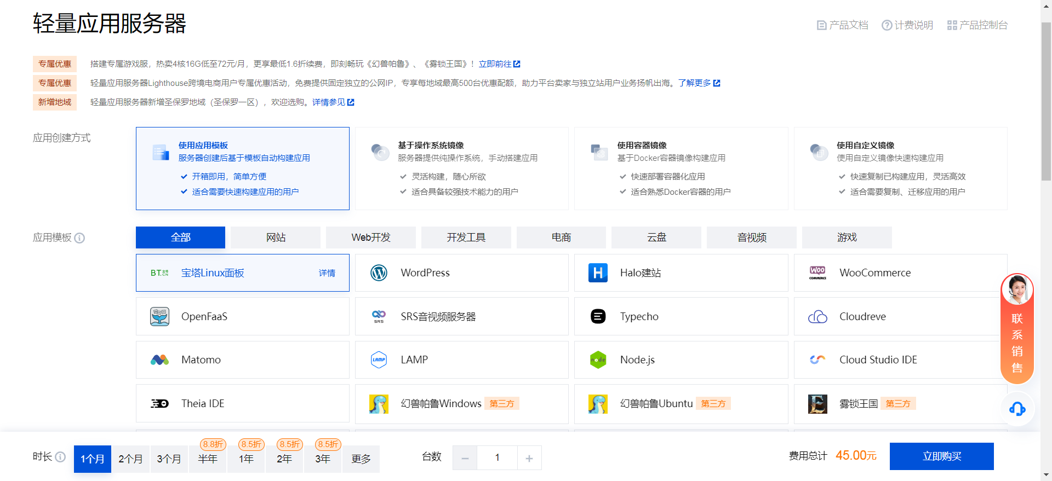Open the 立即前往 promo link
The height and width of the screenshot is (481, 1052).
tap(499, 64)
